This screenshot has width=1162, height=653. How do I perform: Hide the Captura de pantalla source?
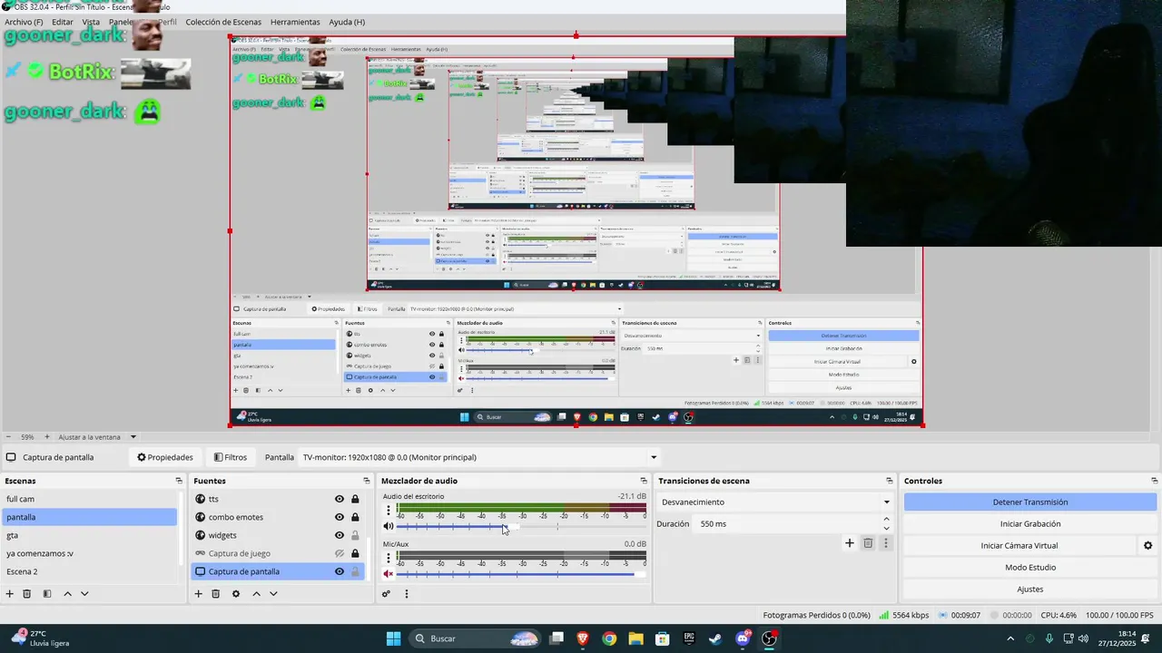pos(340,571)
